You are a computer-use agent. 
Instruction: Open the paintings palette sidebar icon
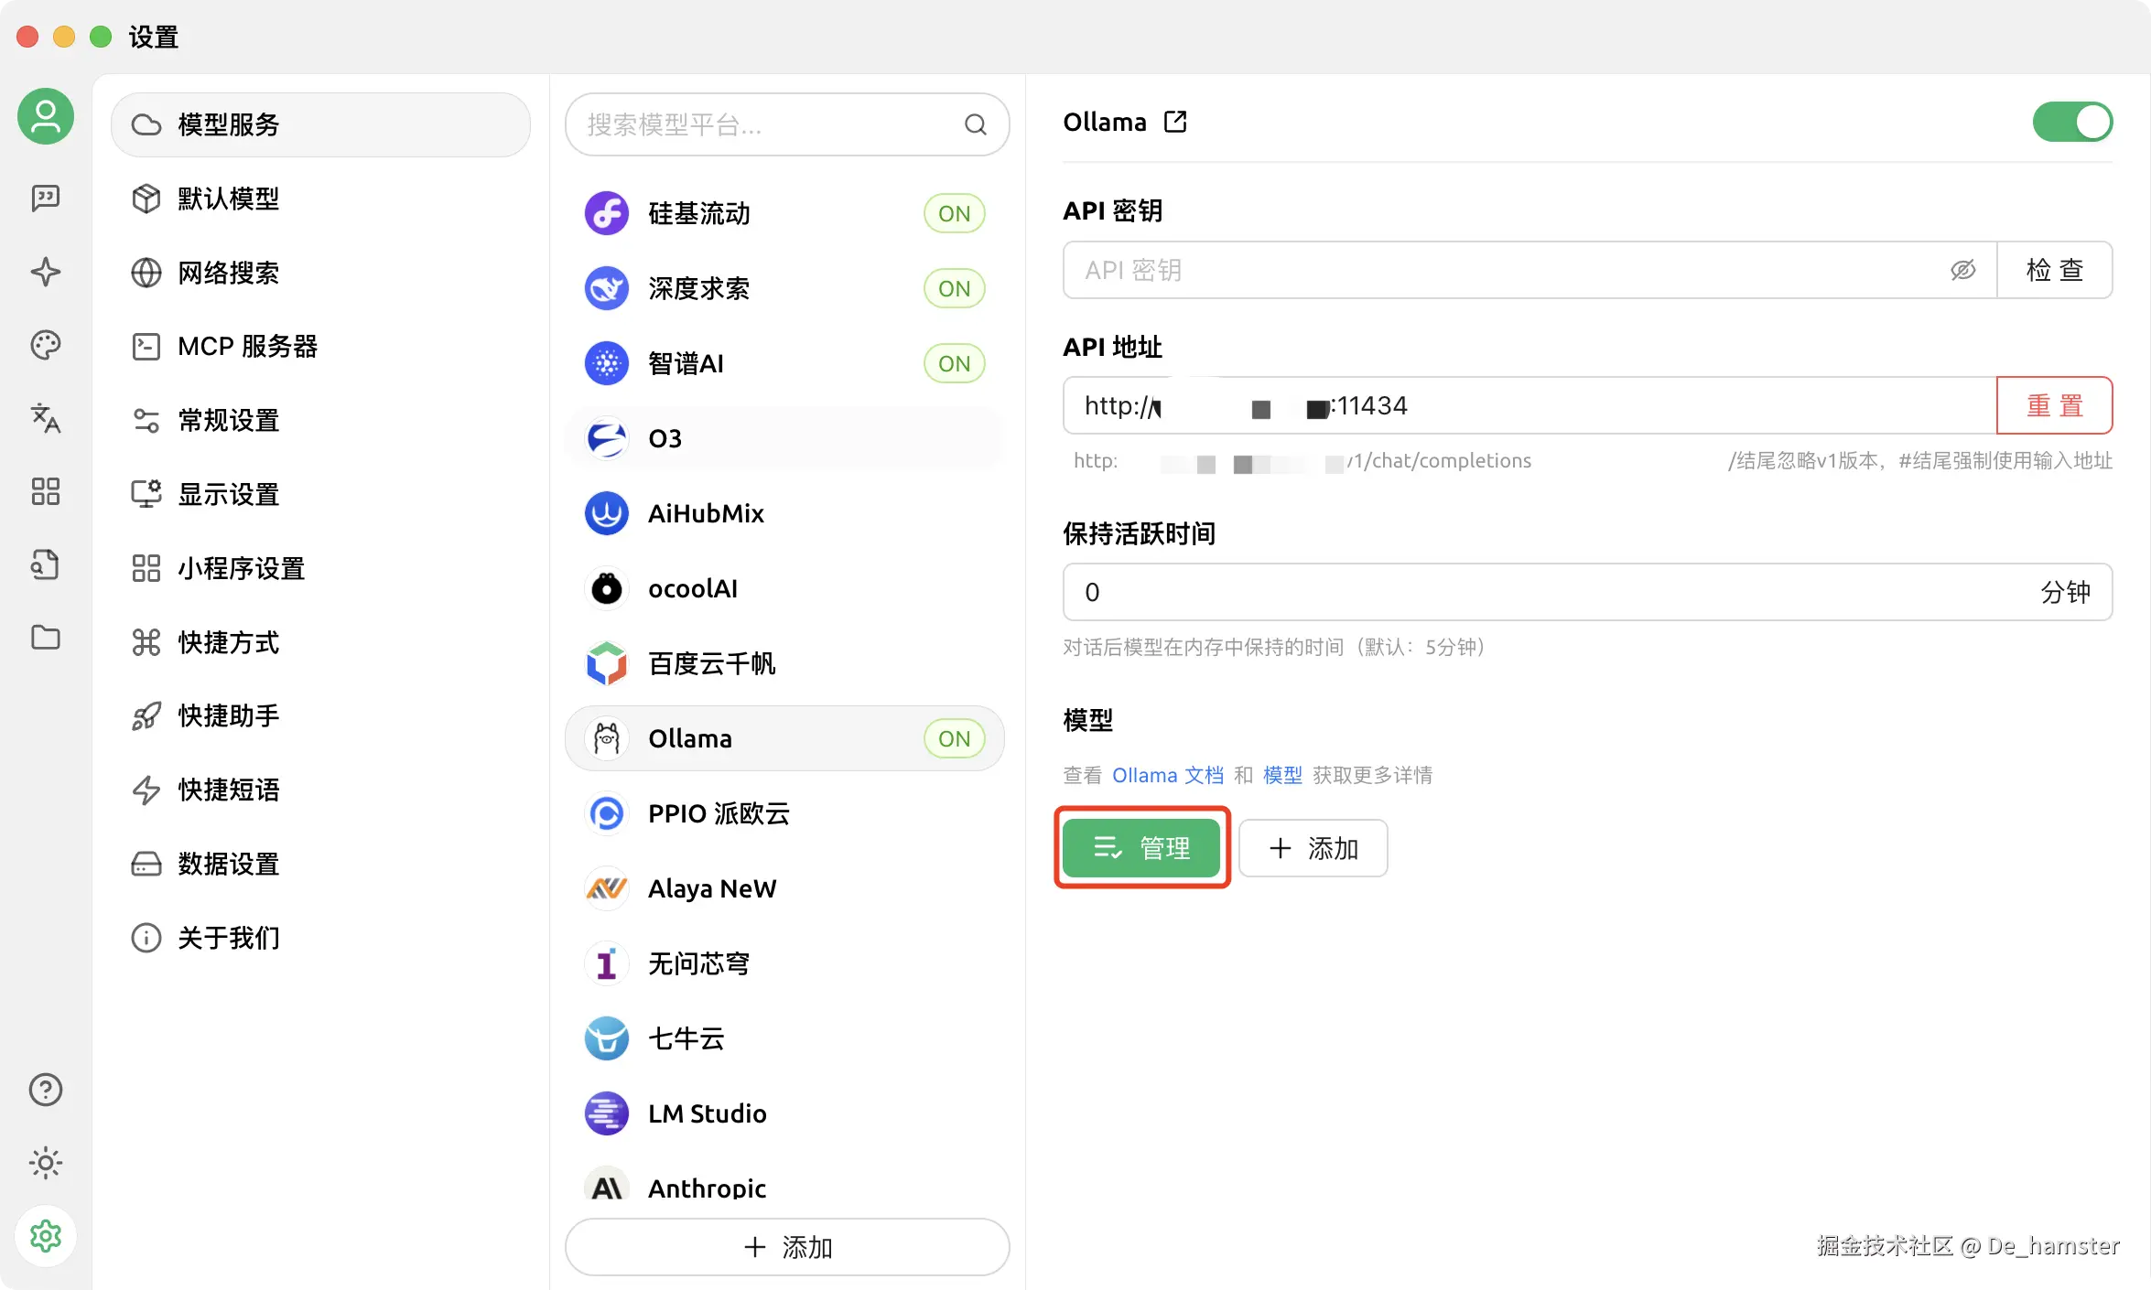45,345
